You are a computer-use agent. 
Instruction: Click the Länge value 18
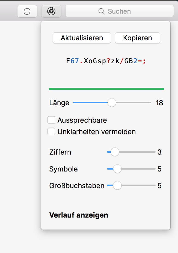(159, 103)
